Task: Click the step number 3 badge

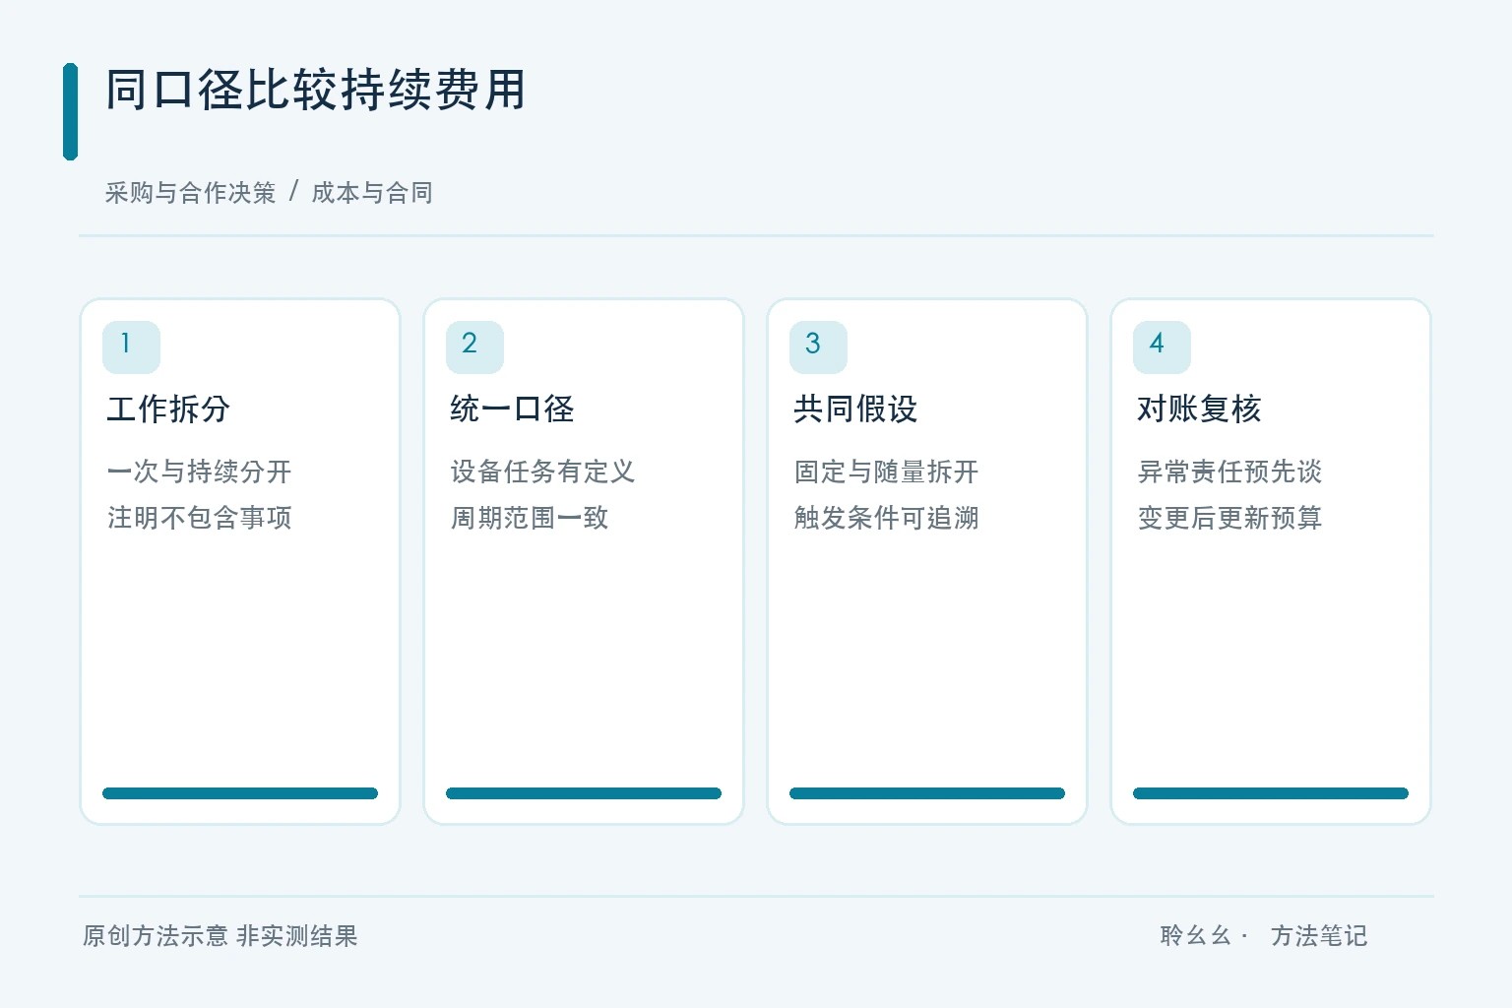Action: [x=818, y=346]
